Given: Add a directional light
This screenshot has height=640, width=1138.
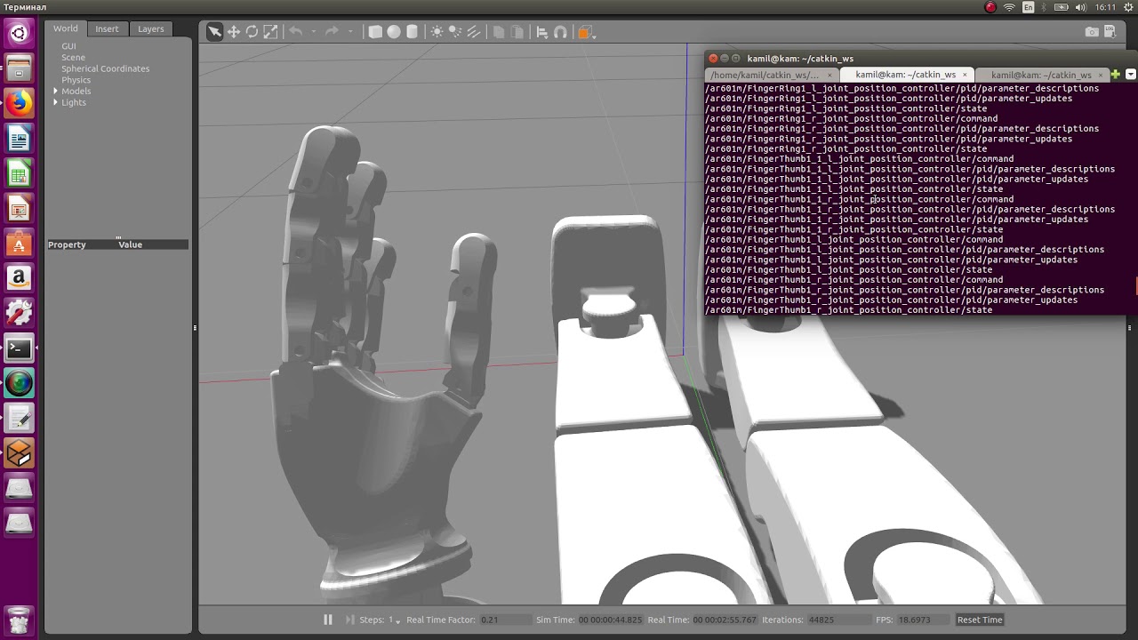Looking at the screenshot, I should (472, 32).
